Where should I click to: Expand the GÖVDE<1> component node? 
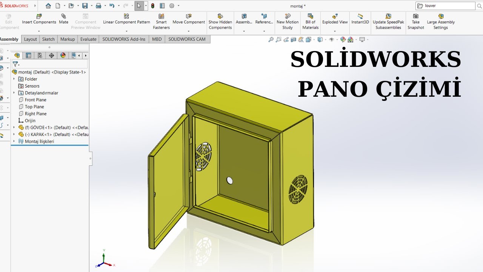tap(14, 127)
